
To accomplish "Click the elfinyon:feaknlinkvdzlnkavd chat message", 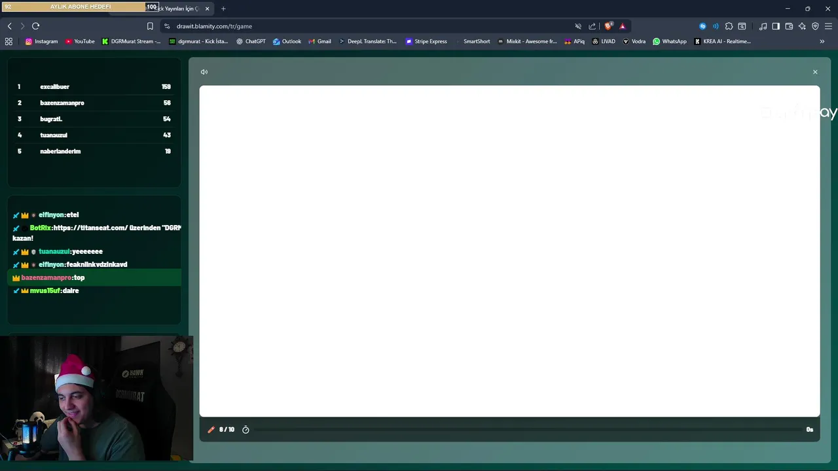I will pos(70,264).
